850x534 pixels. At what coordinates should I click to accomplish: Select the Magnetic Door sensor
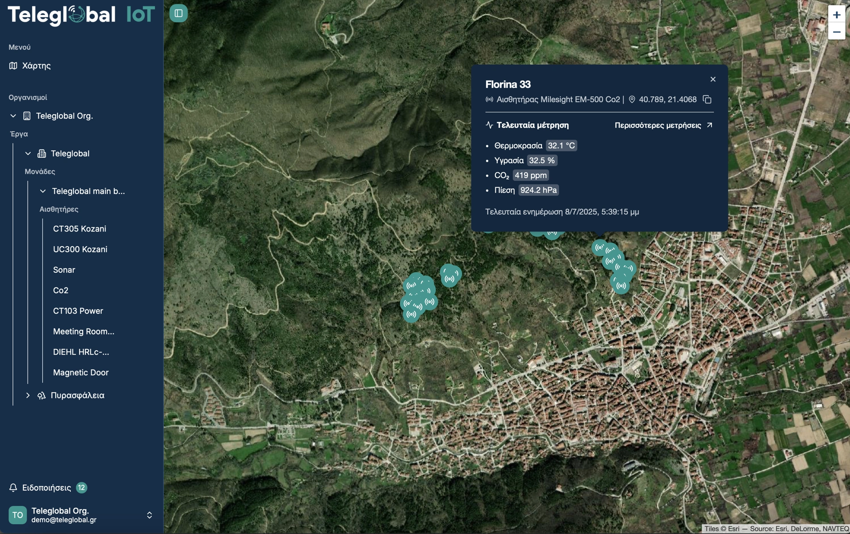coord(81,372)
